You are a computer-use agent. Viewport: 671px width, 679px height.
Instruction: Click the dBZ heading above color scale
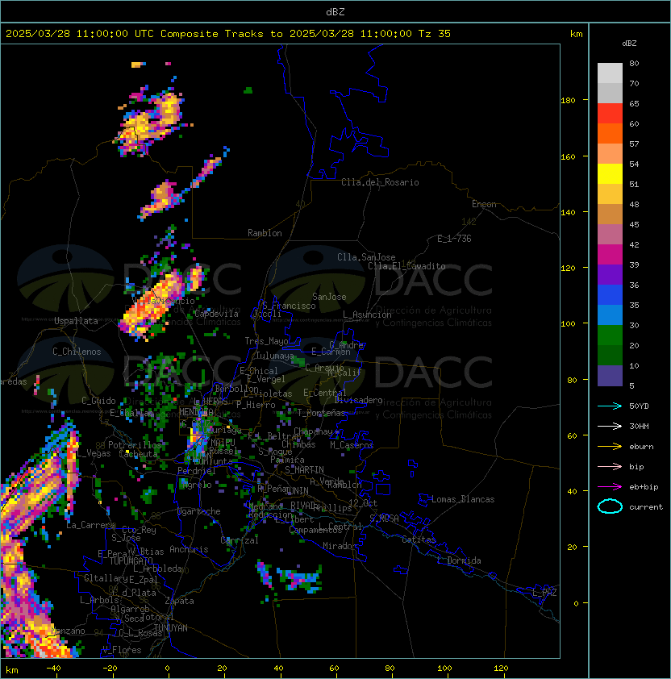pyautogui.click(x=629, y=44)
